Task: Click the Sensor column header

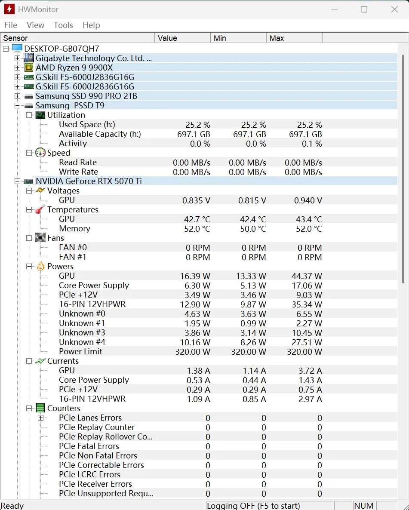Action: 77,38
